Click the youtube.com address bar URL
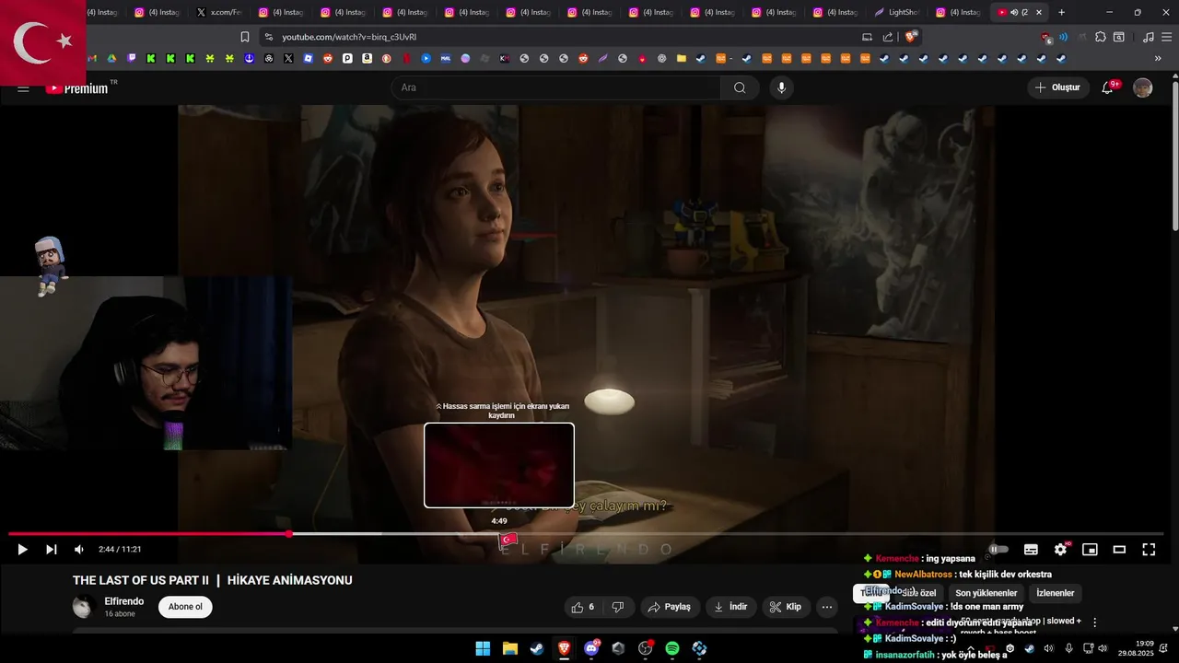 point(349,37)
